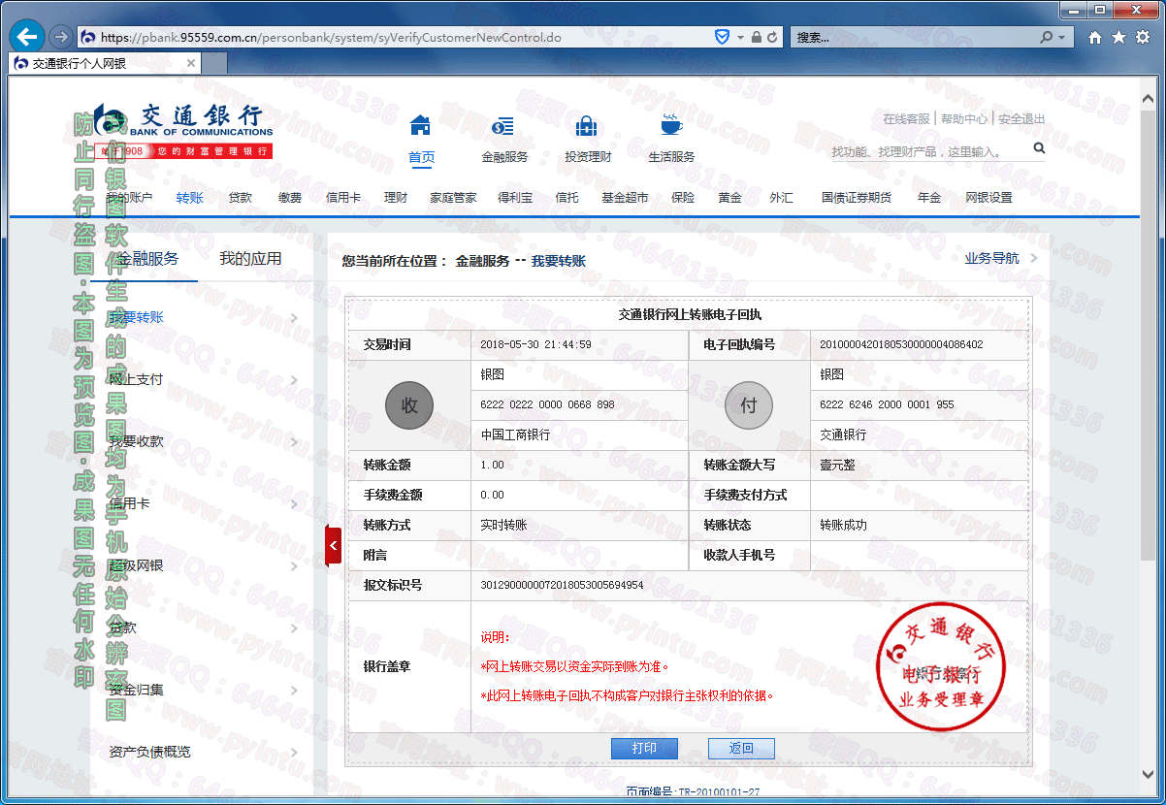The image size is (1166, 805).
Task: Open 资产负债概览 in the sidebar
Action: (x=150, y=752)
